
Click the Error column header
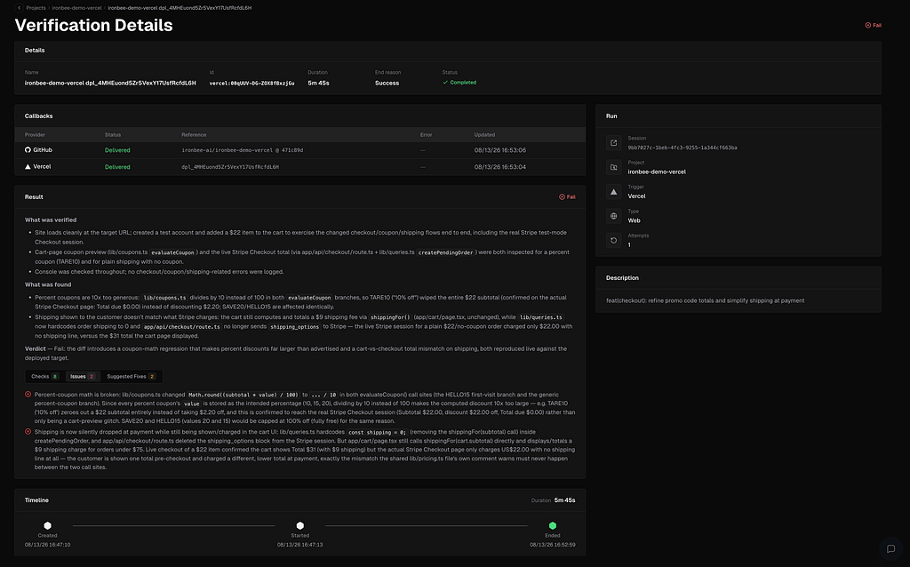click(x=426, y=135)
